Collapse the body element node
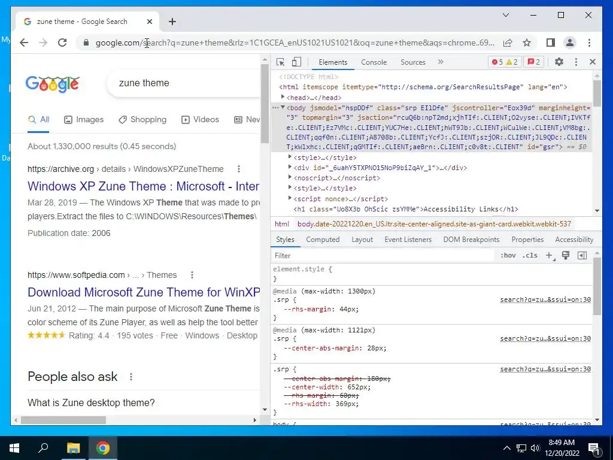Viewport: 613px width, 460px height. (x=283, y=107)
